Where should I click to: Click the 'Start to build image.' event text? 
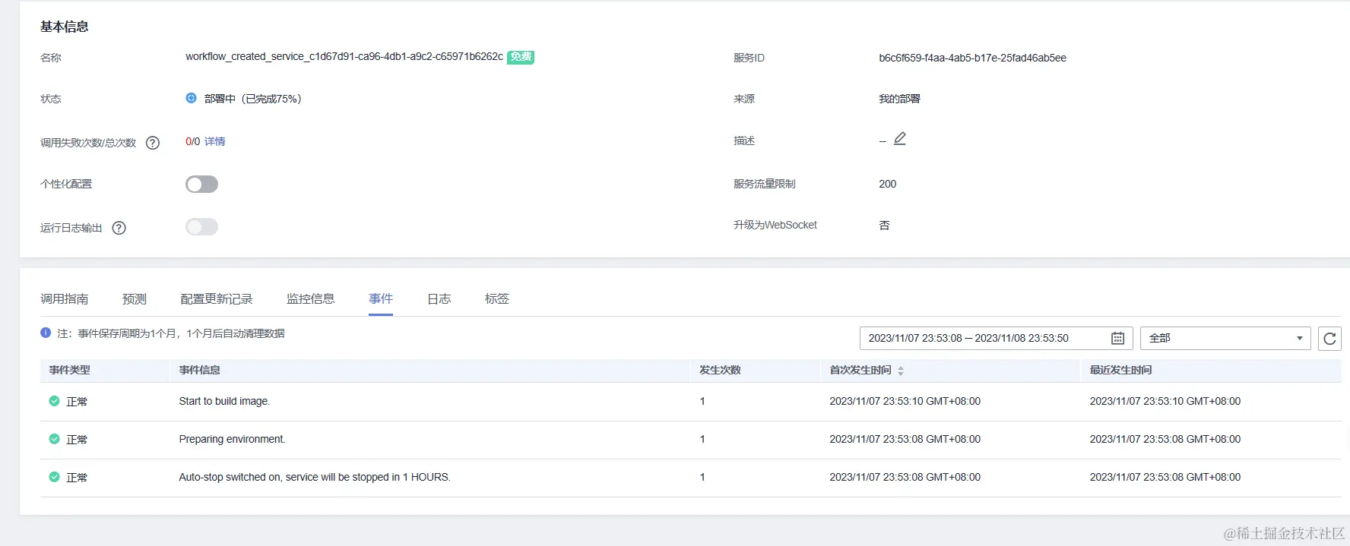click(224, 401)
